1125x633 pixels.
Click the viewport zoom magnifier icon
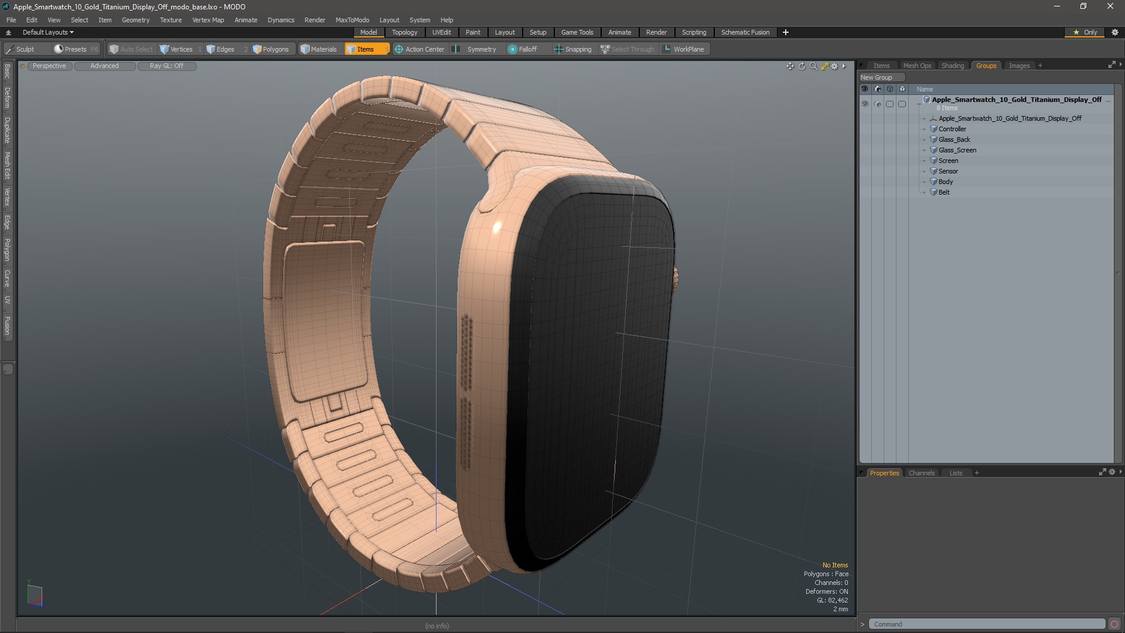(x=813, y=66)
